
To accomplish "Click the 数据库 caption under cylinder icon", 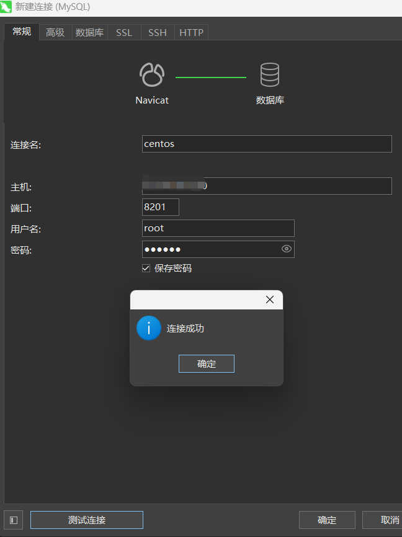I will tap(270, 100).
